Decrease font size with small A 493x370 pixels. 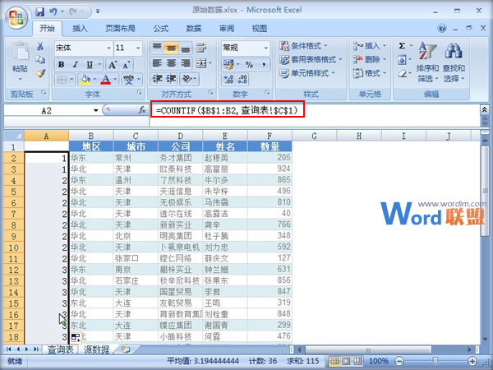pyautogui.click(x=126, y=65)
